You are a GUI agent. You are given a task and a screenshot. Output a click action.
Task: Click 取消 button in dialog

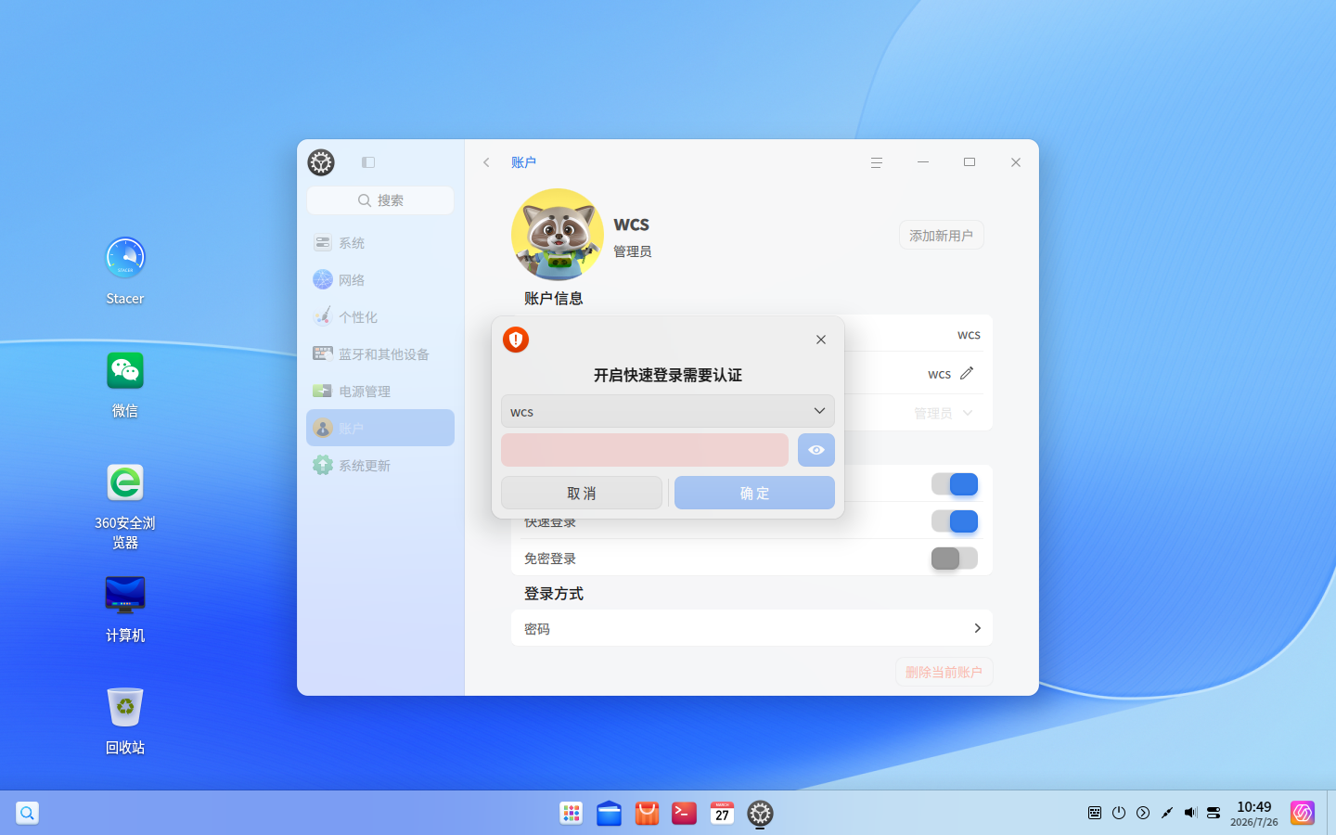point(582,493)
